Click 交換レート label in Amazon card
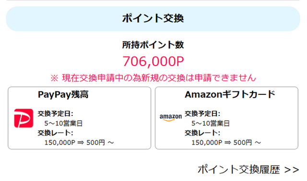Screen dimensions: 307x181 point(202,133)
